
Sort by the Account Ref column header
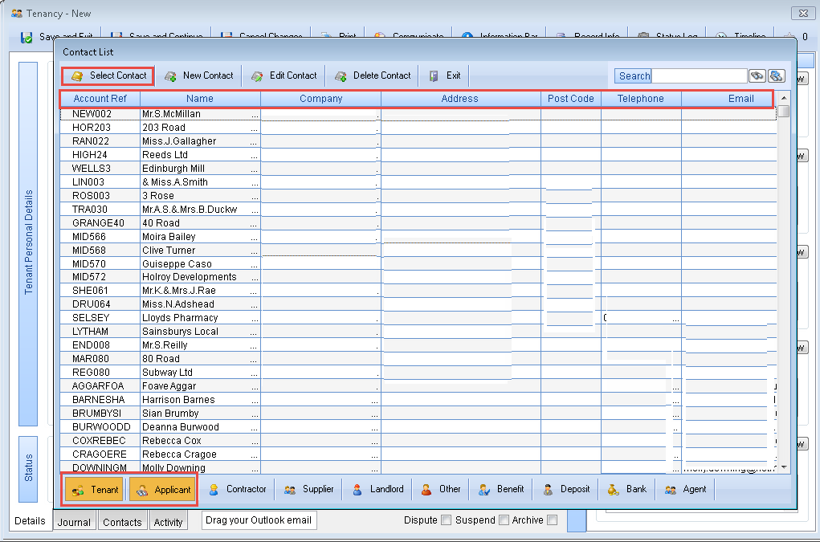[x=100, y=99]
